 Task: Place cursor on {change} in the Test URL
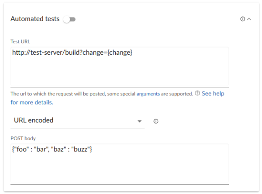[x=120, y=53]
